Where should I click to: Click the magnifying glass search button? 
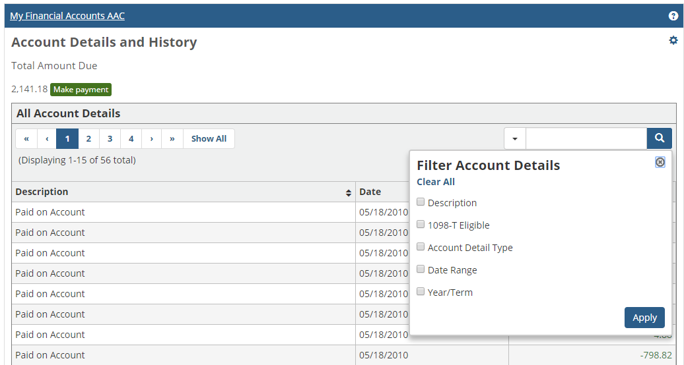click(659, 138)
